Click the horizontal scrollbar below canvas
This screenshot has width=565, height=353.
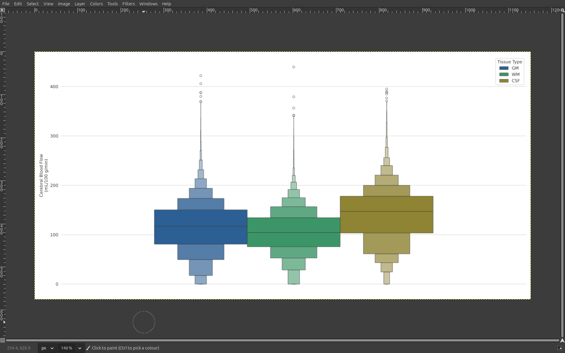click(x=282, y=340)
